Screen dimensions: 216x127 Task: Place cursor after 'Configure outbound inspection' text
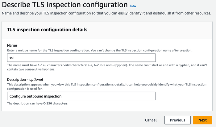[x=62, y=96]
